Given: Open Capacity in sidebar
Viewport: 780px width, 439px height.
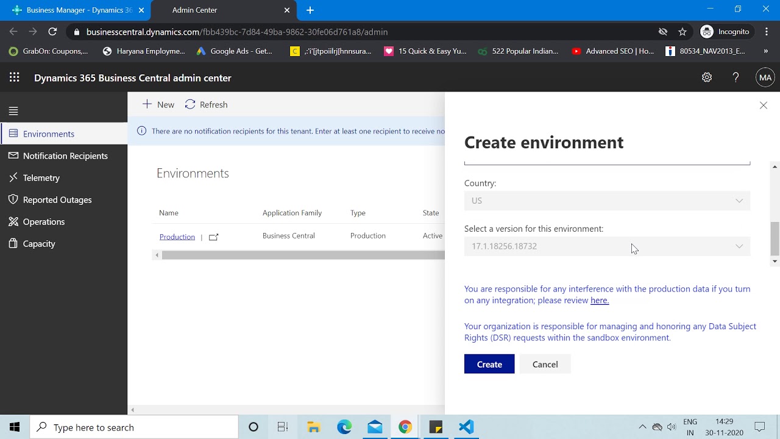Looking at the screenshot, I should click(63, 243).
